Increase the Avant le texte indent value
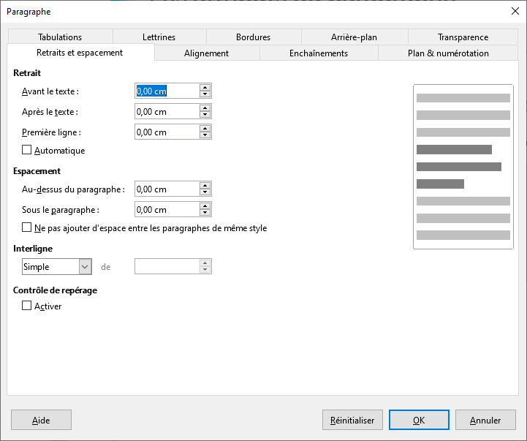The width and height of the screenshot is (527, 441). click(205, 87)
